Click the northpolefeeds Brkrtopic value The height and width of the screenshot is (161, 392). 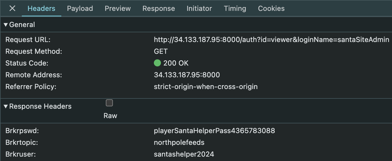click(x=179, y=142)
